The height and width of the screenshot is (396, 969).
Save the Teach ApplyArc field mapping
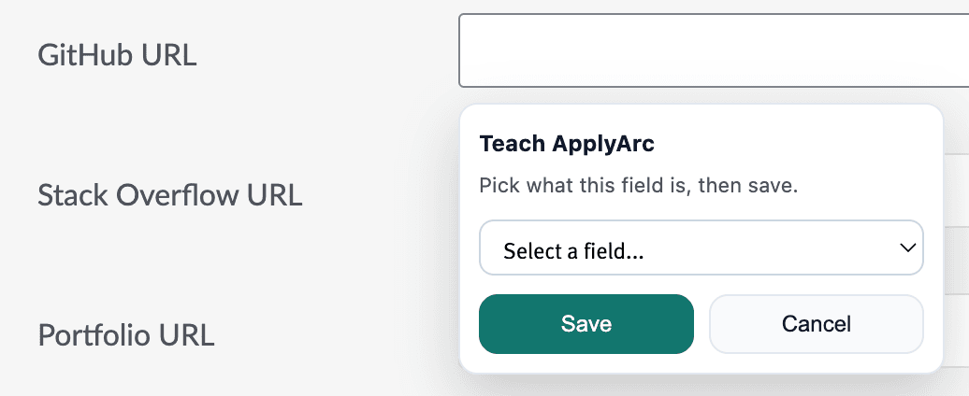[586, 324]
